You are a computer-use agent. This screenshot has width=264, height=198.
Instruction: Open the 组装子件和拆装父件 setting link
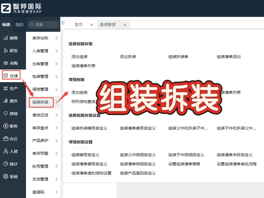tap(236, 128)
